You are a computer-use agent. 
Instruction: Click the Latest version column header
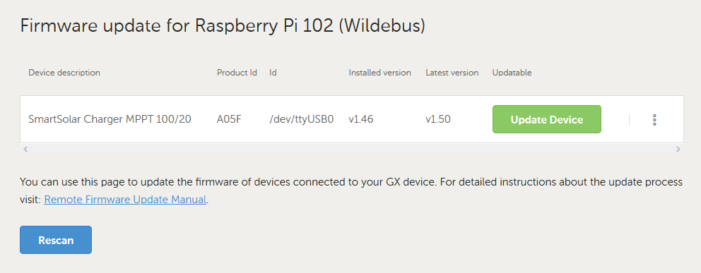[452, 72]
